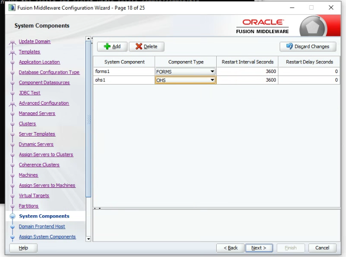Open Assign Servers to Machines step
The width and height of the screenshot is (346, 257).
click(47, 185)
